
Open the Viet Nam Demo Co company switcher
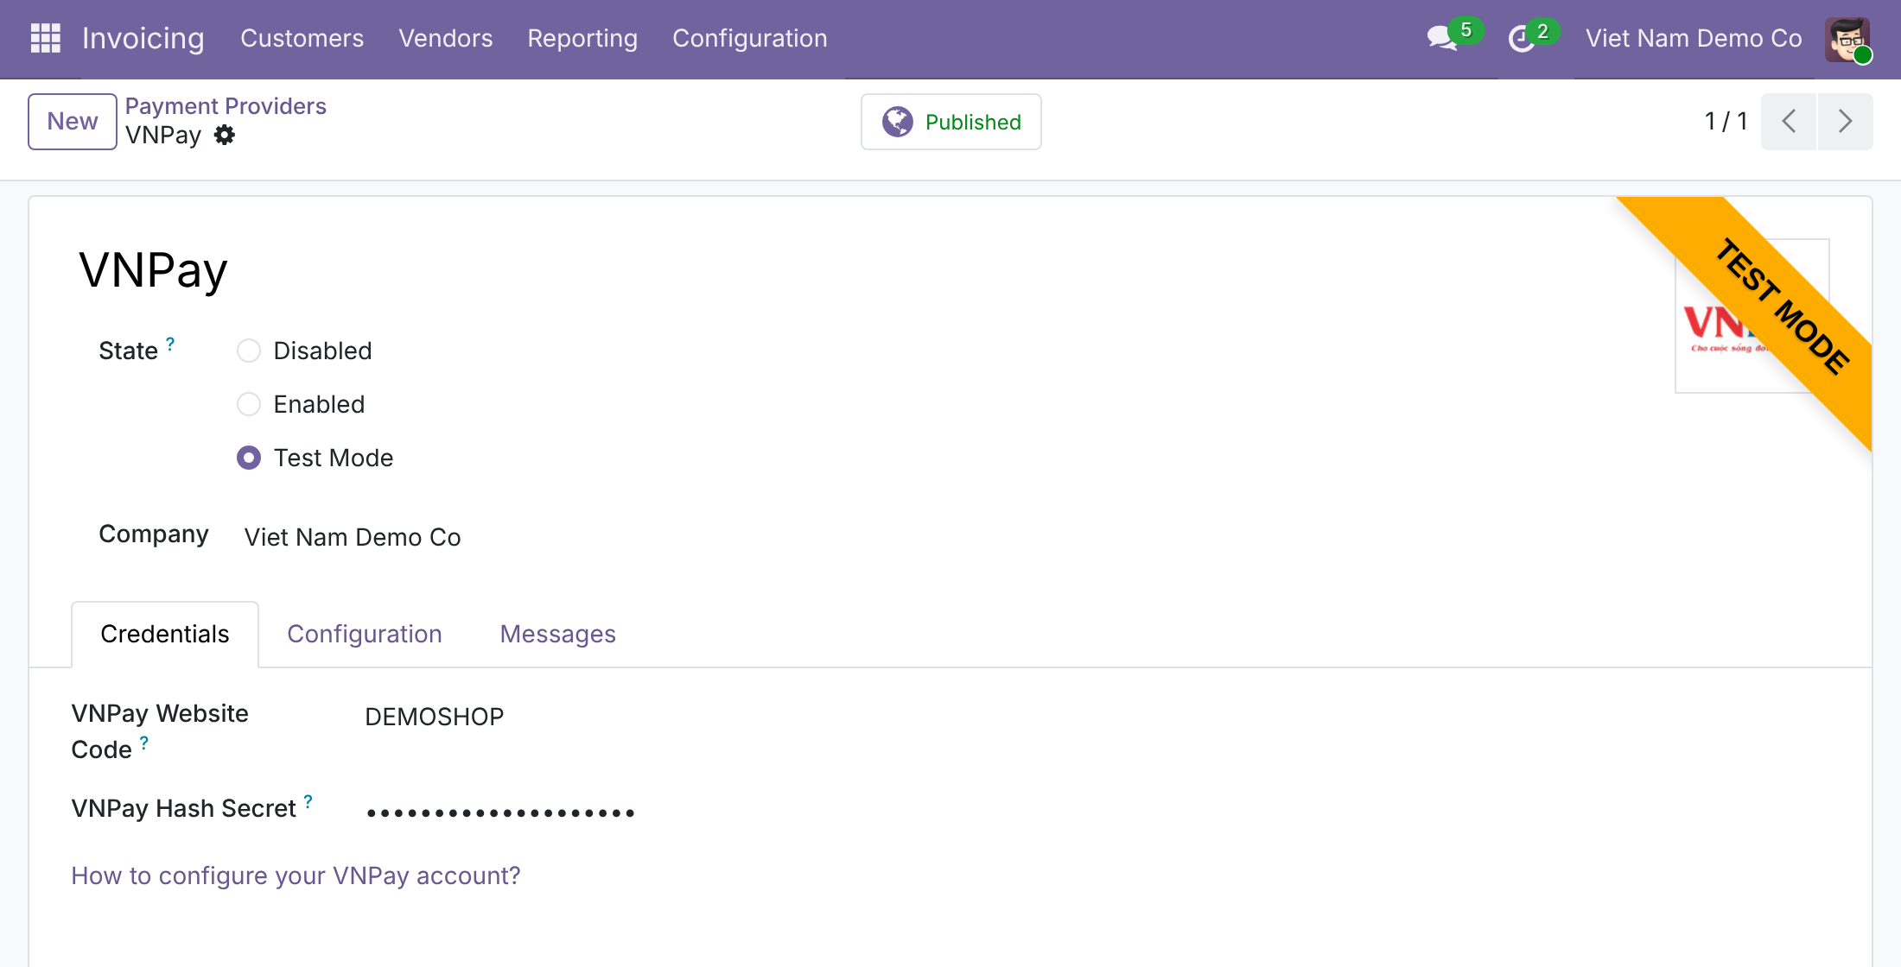click(x=1694, y=38)
